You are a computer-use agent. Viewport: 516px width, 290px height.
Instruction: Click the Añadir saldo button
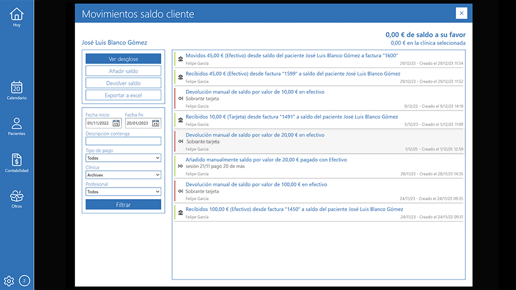[123, 71]
